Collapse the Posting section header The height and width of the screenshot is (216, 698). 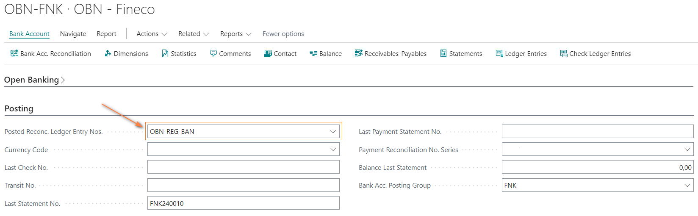tap(19, 108)
